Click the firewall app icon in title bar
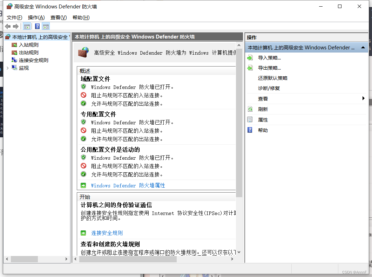This screenshot has width=372, height=277. (9, 6)
